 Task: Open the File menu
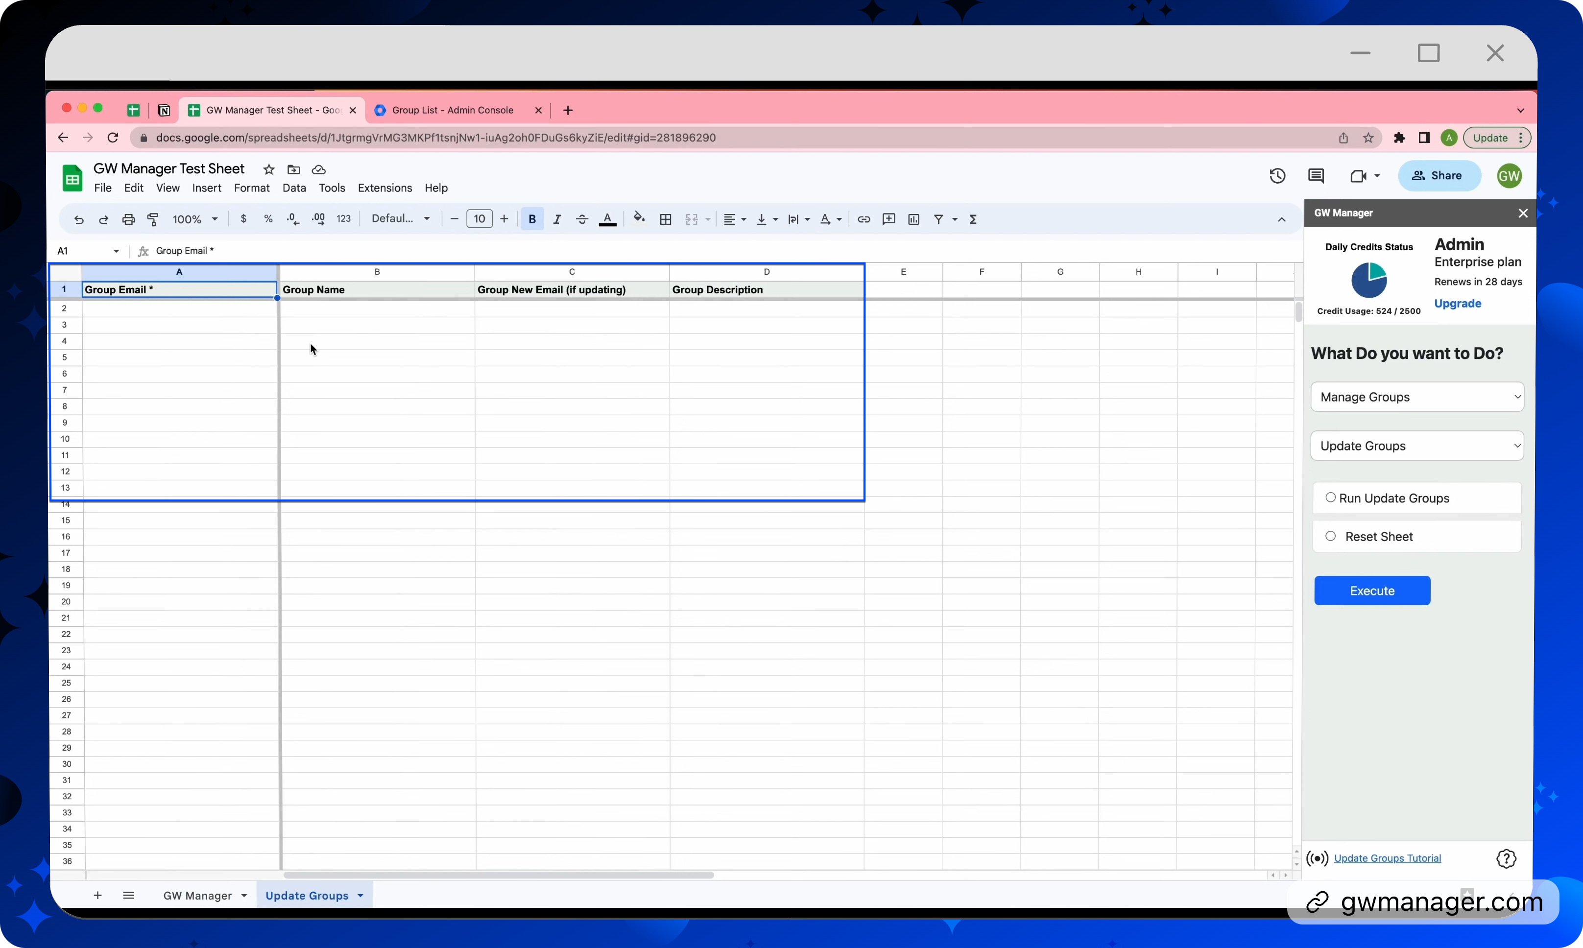point(103,188)
